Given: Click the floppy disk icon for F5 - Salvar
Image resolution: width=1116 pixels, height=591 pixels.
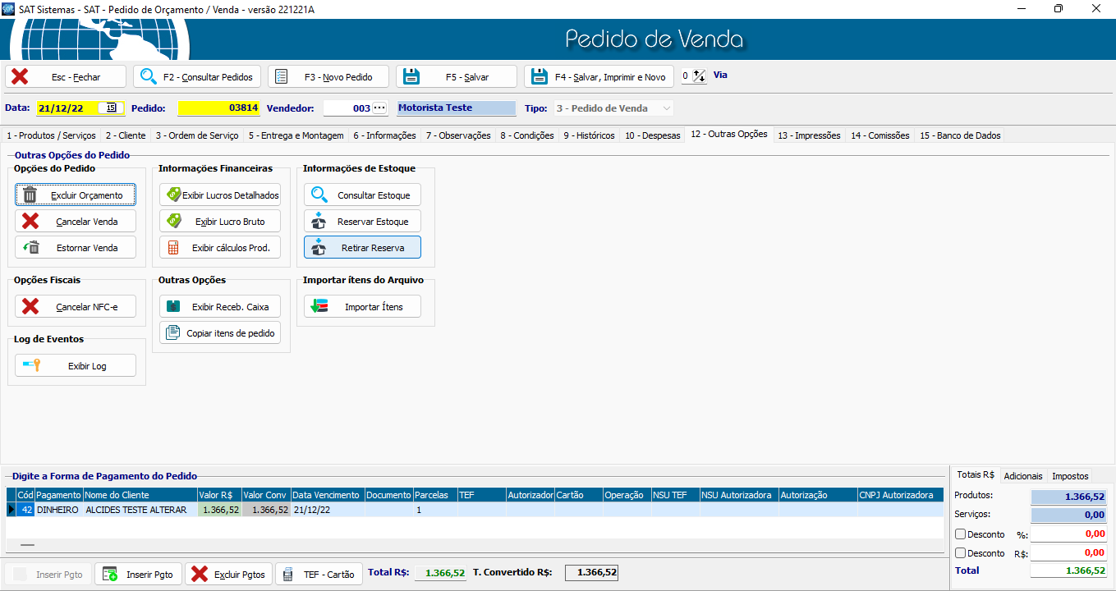Looking at the screenshot, I should 411,77.
